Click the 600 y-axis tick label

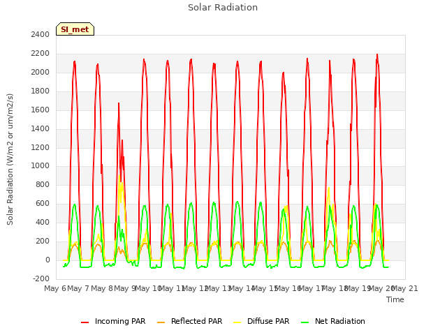(x=43, y=204)
